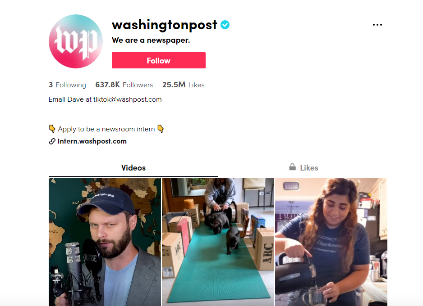Open video of woman pouring kettle
Image resolution: width=423 pixels, height=306 pixels.
[x=331, y=242]
